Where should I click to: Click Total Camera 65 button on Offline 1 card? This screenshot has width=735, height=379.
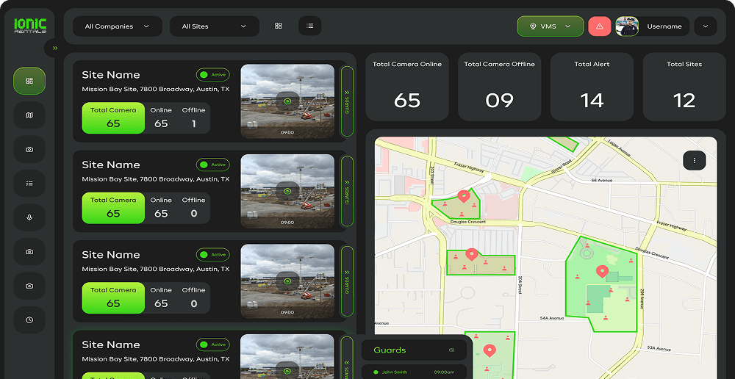click(x=113, y=118)
